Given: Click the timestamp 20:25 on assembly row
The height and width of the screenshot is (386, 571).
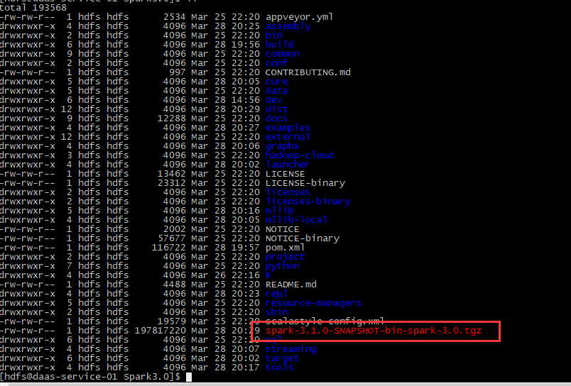Looking at the screenshot, I should (x=246, y=26).
